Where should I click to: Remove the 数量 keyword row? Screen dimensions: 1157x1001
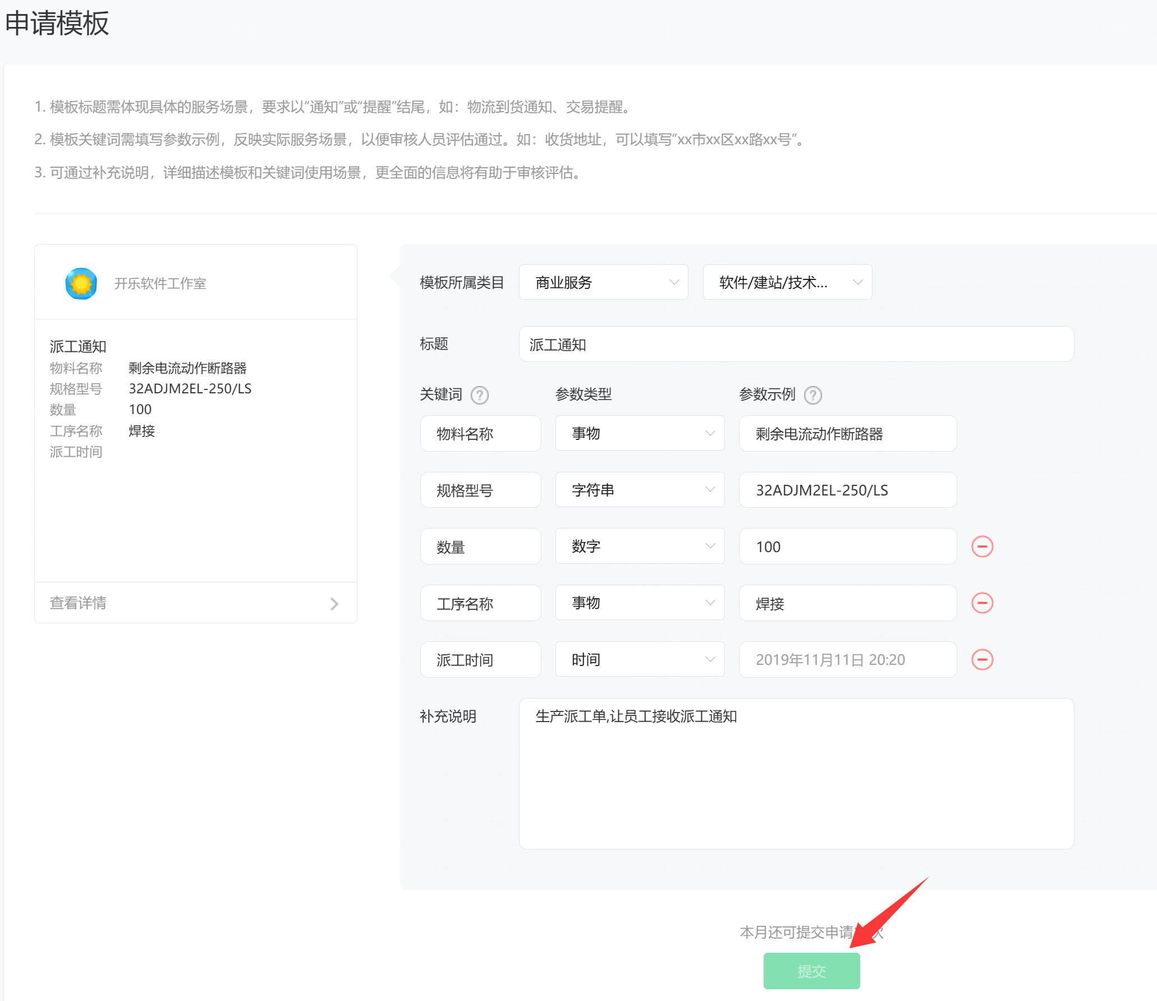tap(982, 547)
